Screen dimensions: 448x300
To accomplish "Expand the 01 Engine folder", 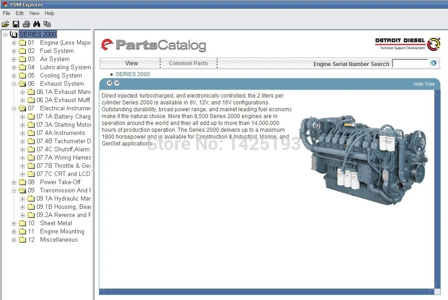I will 14,43.
